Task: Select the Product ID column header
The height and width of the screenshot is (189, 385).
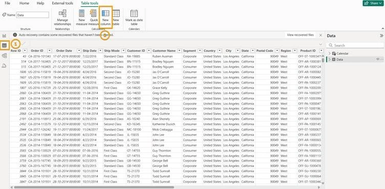Action: click(x=308, y=51)
